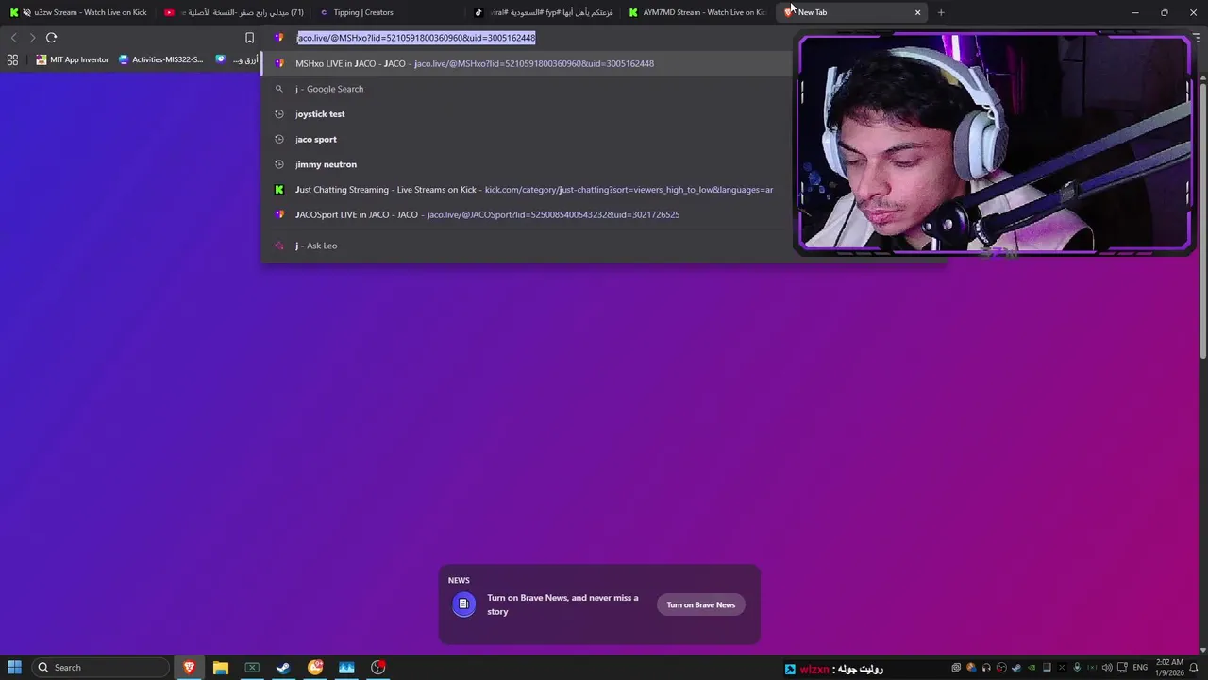Select MSHxo LIVE in JACO suggestion
Screen dimensions: 1208x680
pyautogui.click(x=528, y=63)
